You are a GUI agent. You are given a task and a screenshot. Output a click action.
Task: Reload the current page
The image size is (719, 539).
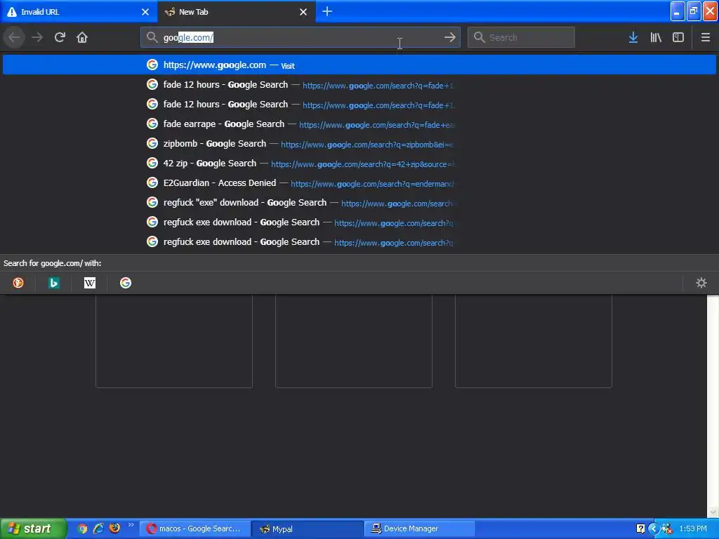click(60, 37)
